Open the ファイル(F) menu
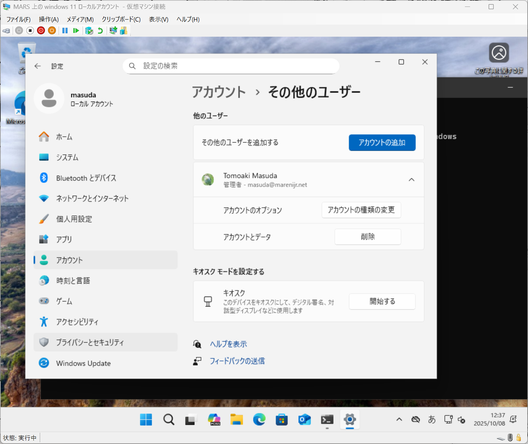The height and width of the screenshot is (444, 528). (19, 20)
